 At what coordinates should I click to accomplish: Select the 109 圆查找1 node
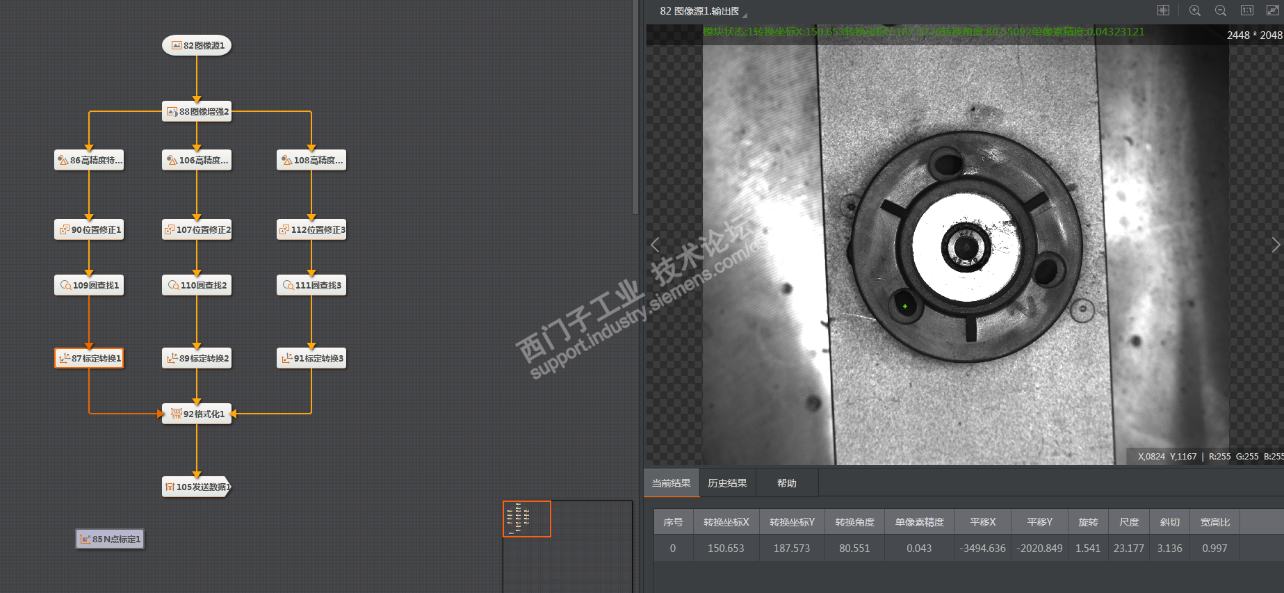coord(89,285)
